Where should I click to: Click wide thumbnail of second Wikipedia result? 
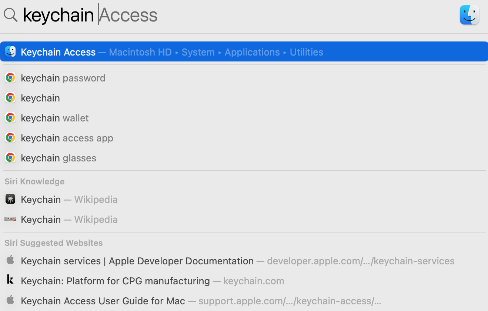point(10,219)
